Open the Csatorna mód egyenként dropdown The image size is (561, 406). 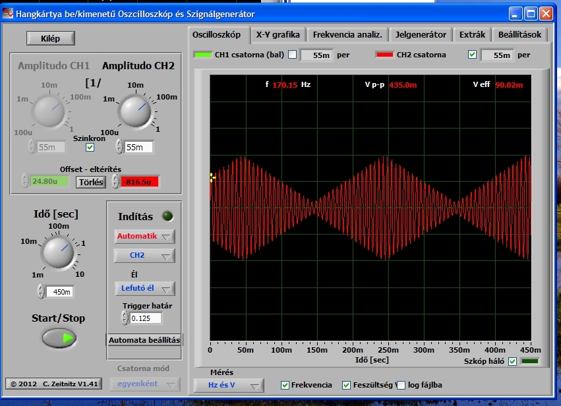(144, 384)
